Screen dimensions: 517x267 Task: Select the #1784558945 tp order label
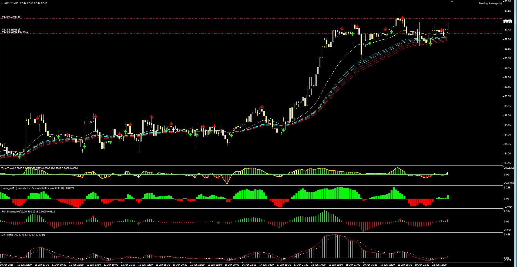pyautogui.click(x=11, y=17)
